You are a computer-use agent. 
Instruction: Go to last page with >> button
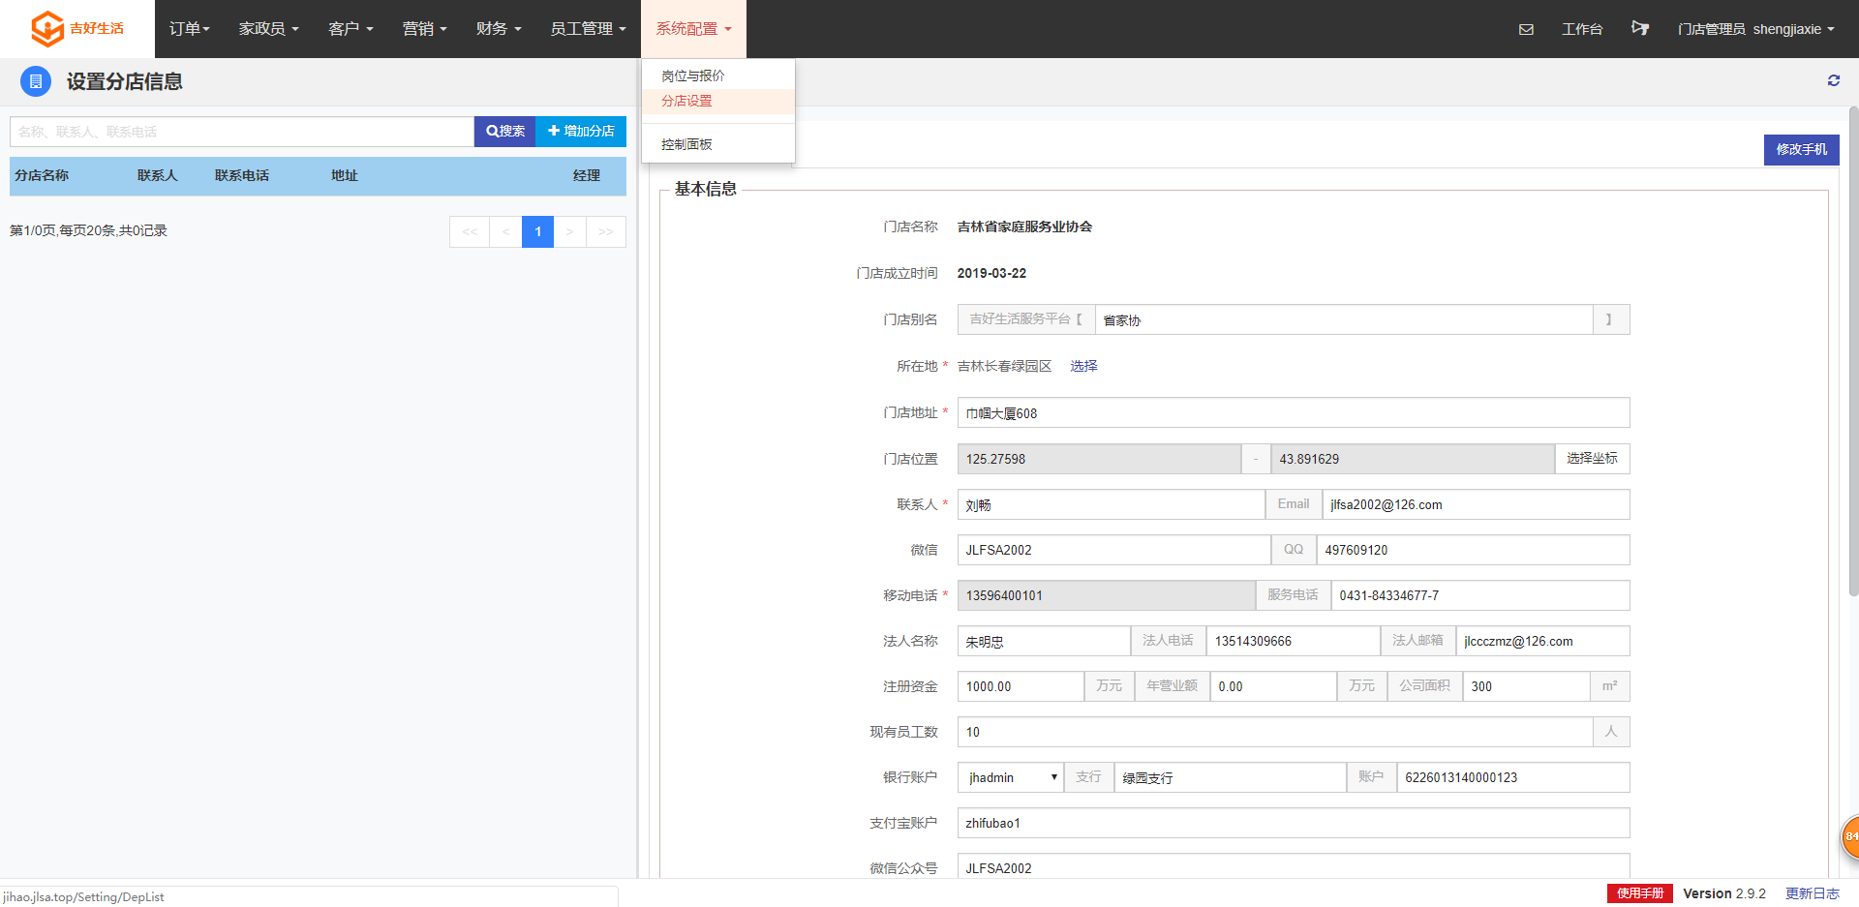[606, 231]
